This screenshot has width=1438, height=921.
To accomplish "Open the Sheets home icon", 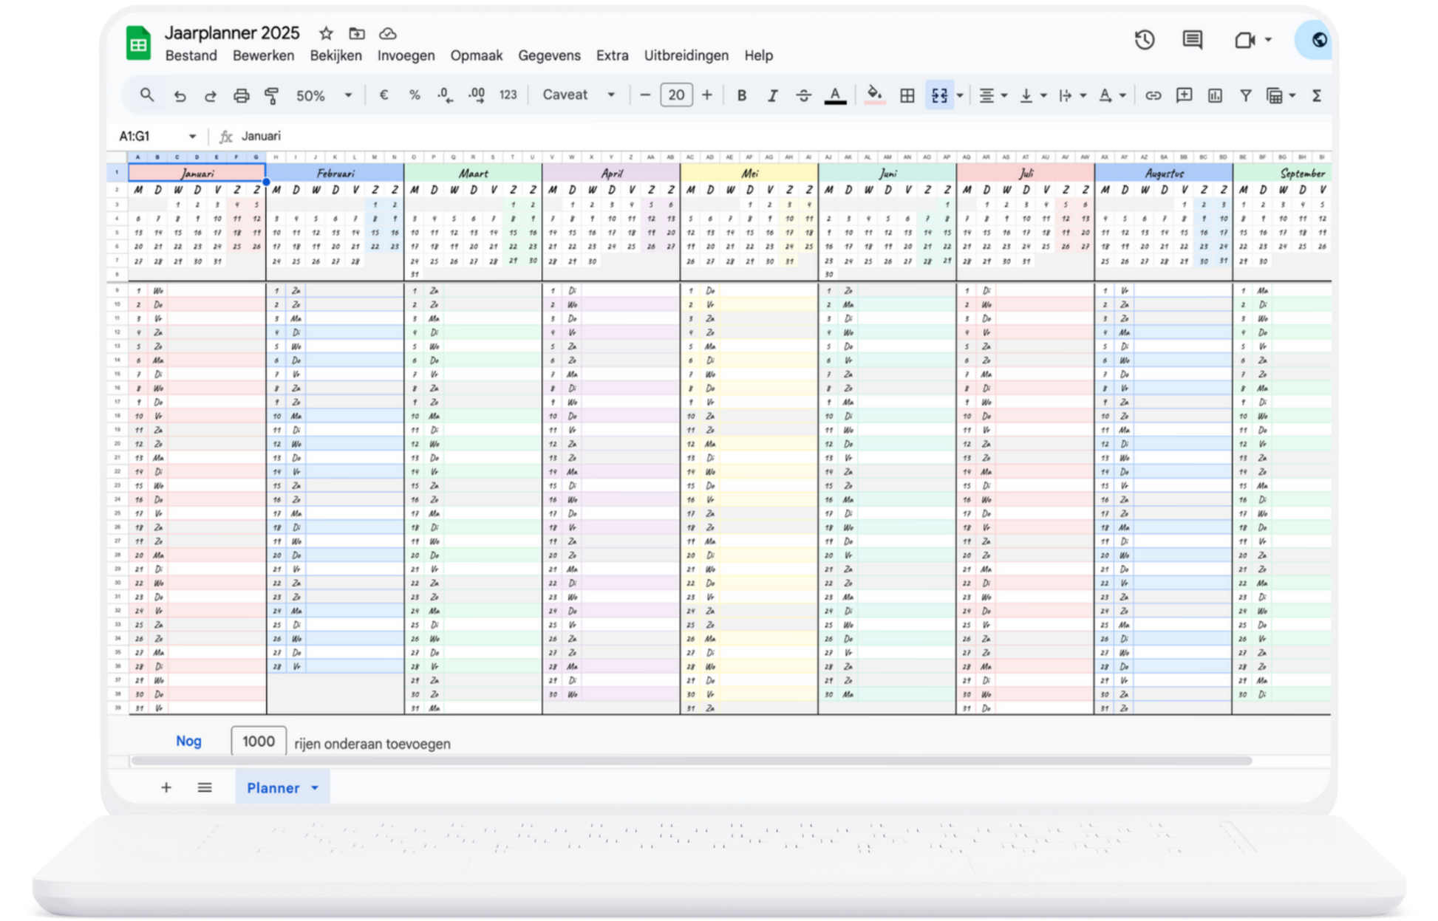I will 138,44.
